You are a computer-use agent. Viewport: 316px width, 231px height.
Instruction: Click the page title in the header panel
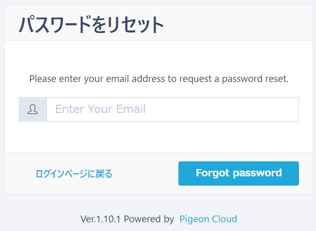pos(91,25)
